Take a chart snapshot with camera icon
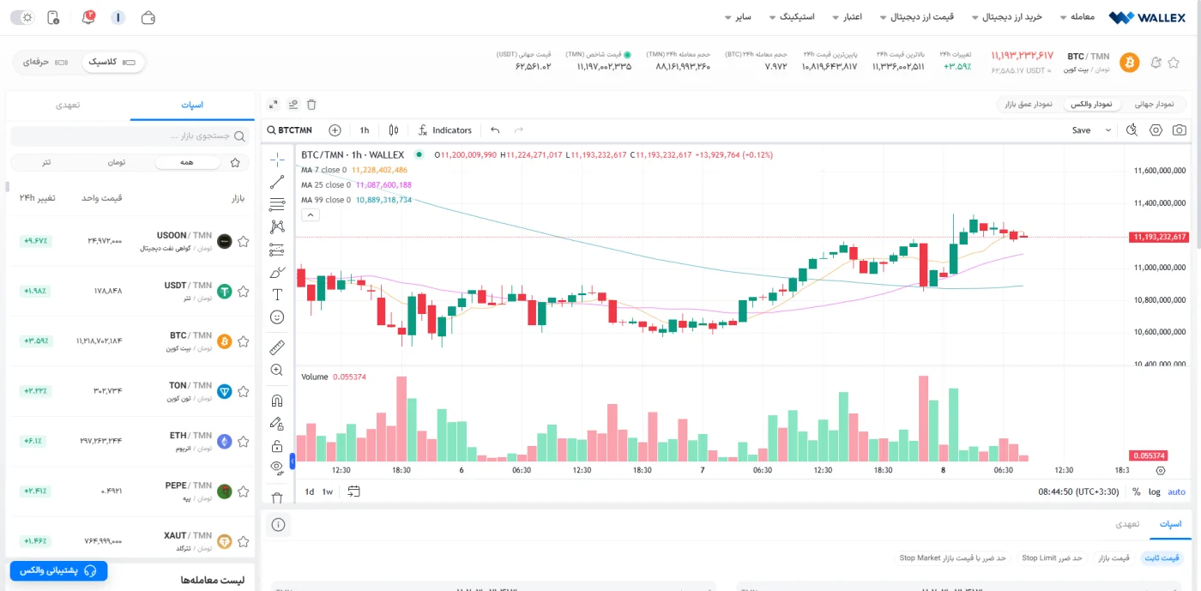The image size is (1201, 591). [1180, 130]
